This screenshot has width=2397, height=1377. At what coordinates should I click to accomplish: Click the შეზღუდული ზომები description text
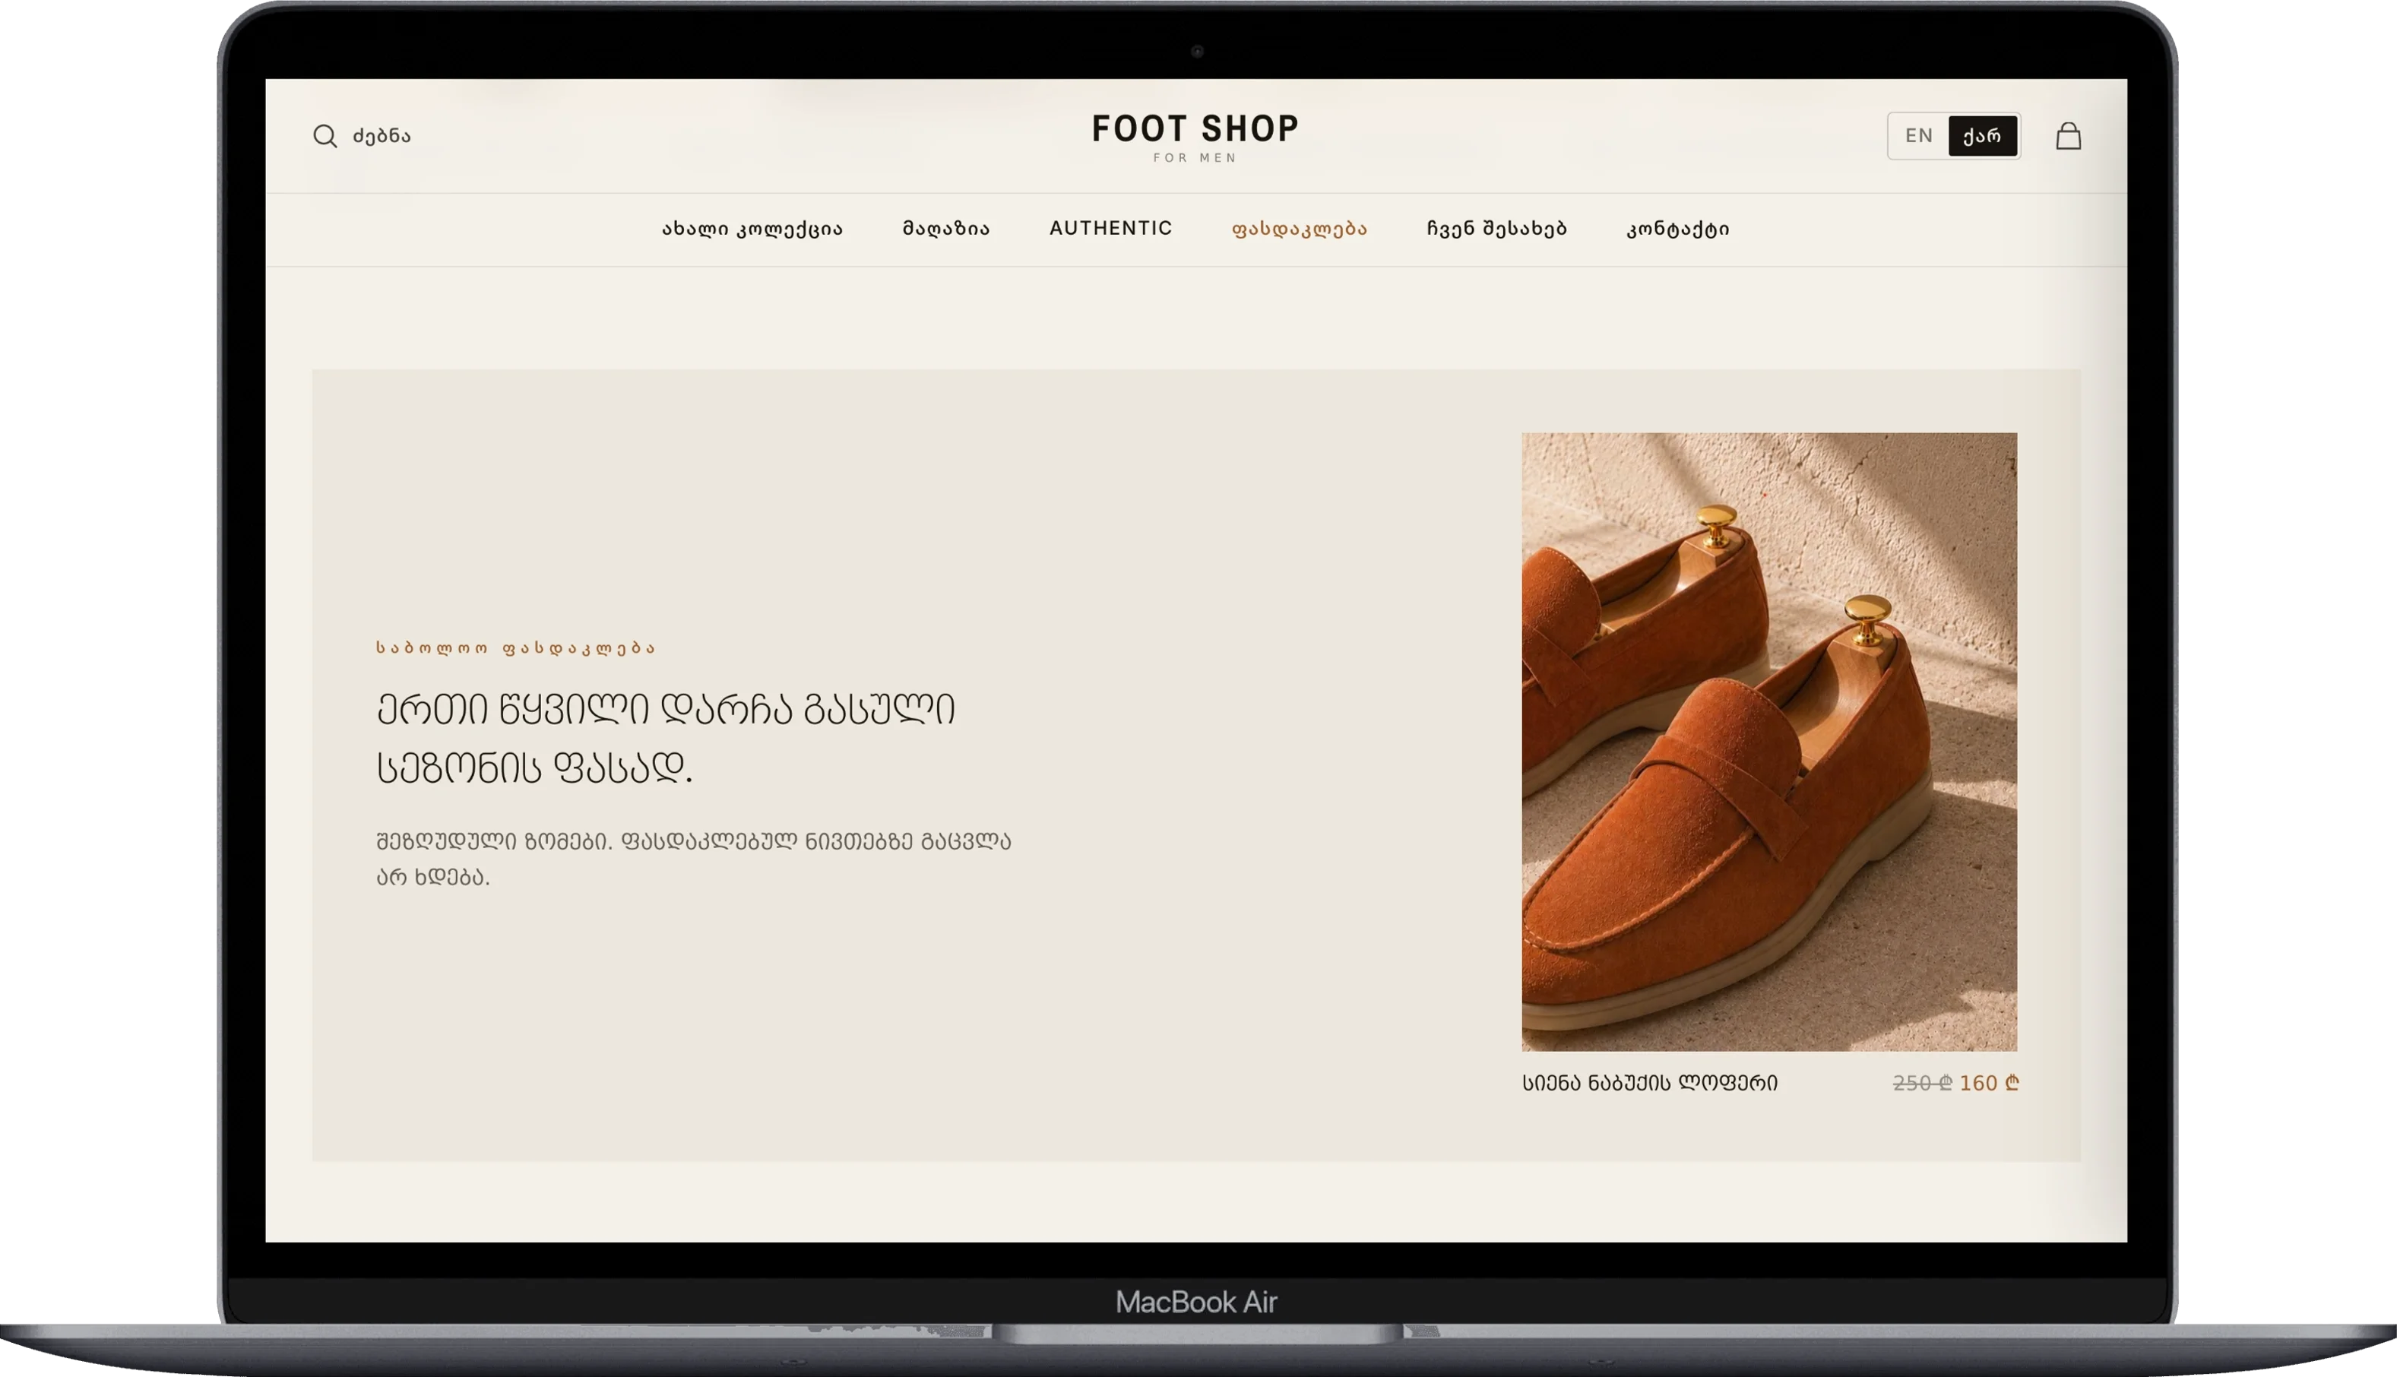[694, 859]
